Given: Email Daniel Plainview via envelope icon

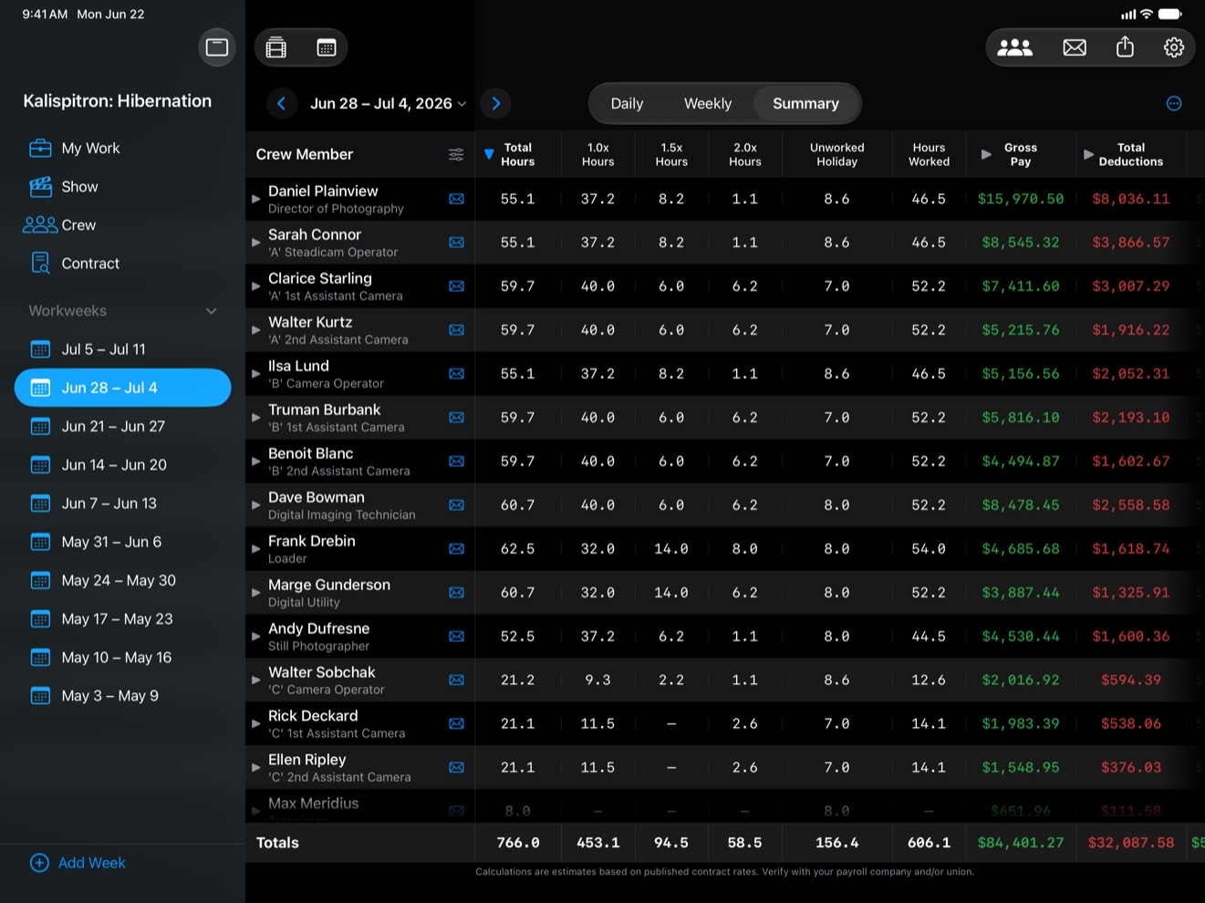Looking at the screenshot, I should [456, 199].
